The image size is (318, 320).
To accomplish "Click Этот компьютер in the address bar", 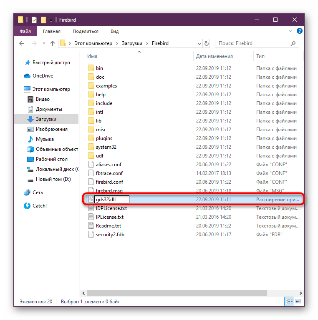I will tap(93, 43).
